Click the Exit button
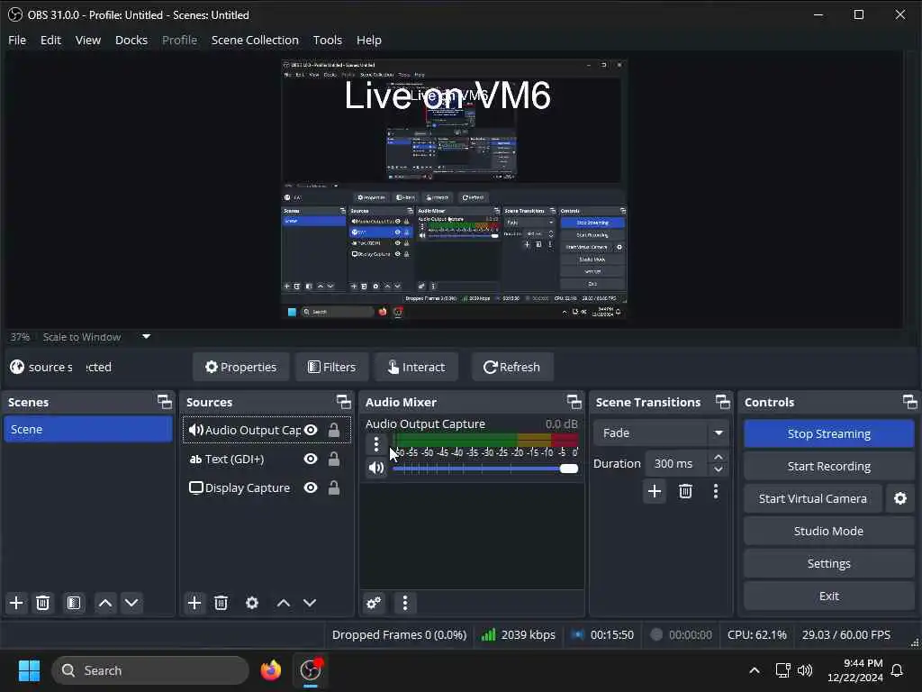 point(828,596)
